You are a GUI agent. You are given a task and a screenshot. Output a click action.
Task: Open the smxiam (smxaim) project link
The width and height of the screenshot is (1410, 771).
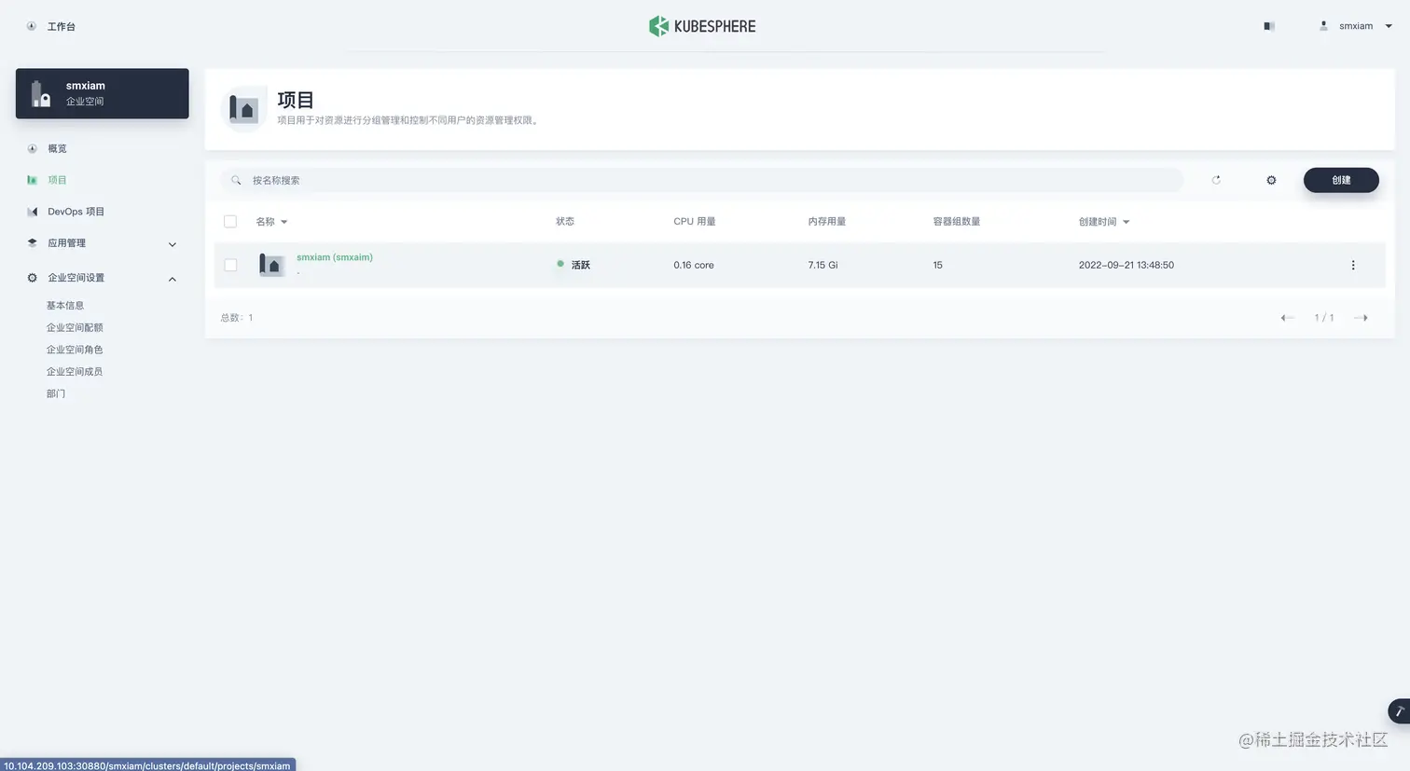tap(335, 257)
